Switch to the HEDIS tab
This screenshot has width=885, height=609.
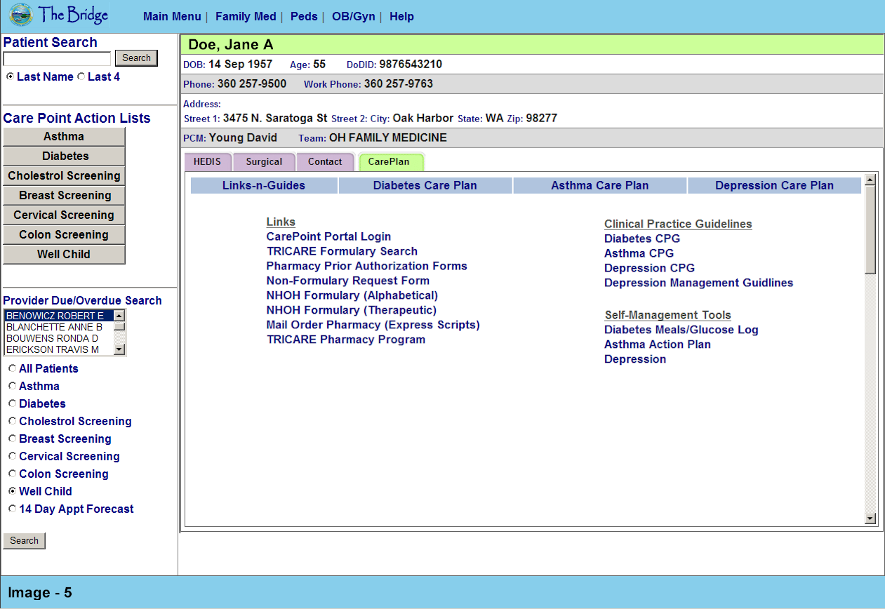pyautogui.click(x=208, y=162)
